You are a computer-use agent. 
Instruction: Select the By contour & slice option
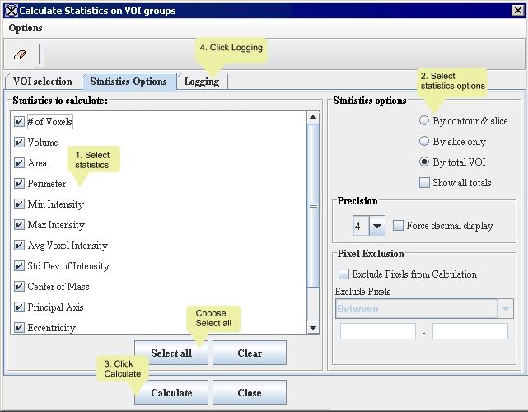424,121
